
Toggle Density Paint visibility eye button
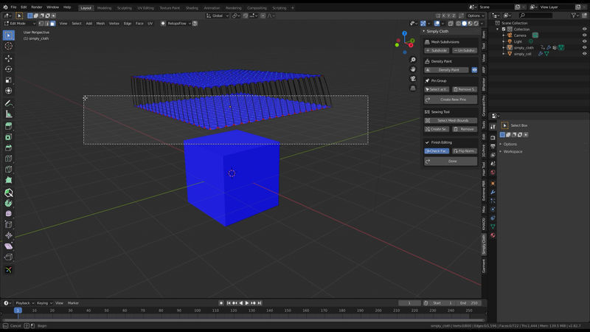pyautogui.click(x=474, y=70)
